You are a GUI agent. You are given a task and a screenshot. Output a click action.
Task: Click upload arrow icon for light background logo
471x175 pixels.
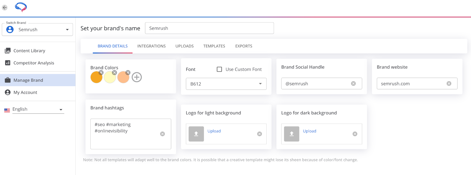point(196,134)
